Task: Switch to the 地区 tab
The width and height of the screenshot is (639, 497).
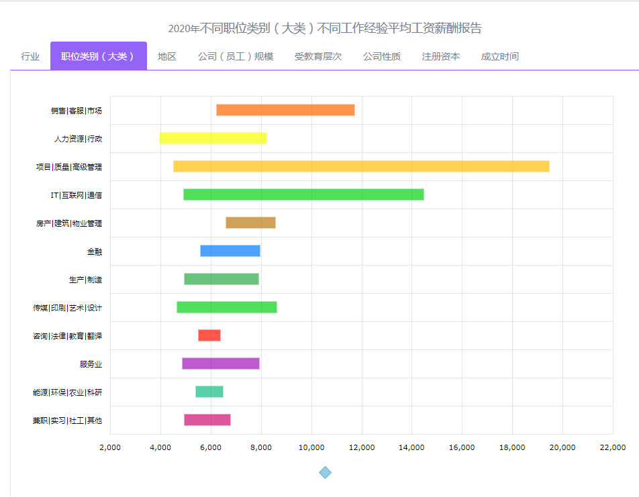Action: (x=166, y=56)
